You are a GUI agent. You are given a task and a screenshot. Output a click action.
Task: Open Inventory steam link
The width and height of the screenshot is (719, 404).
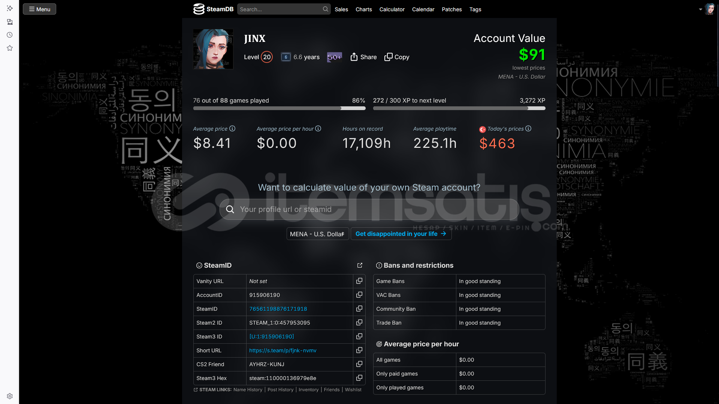tap(308, 390)
